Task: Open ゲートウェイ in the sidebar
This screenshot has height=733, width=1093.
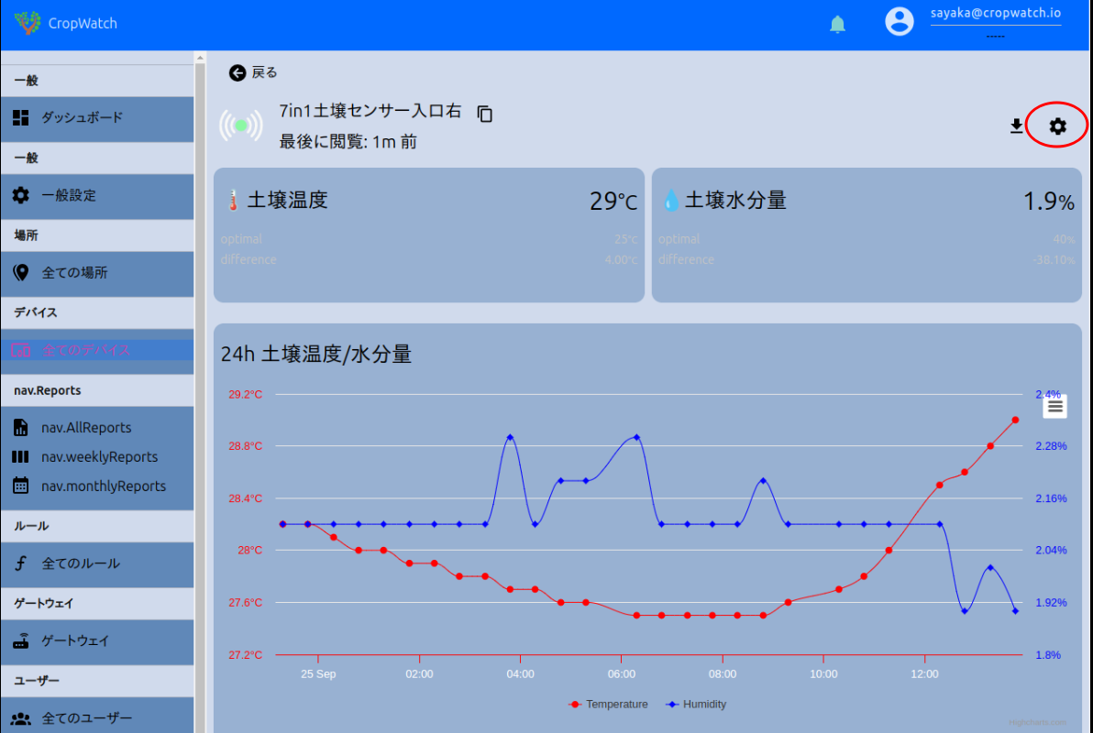Action: coord(75,641)
